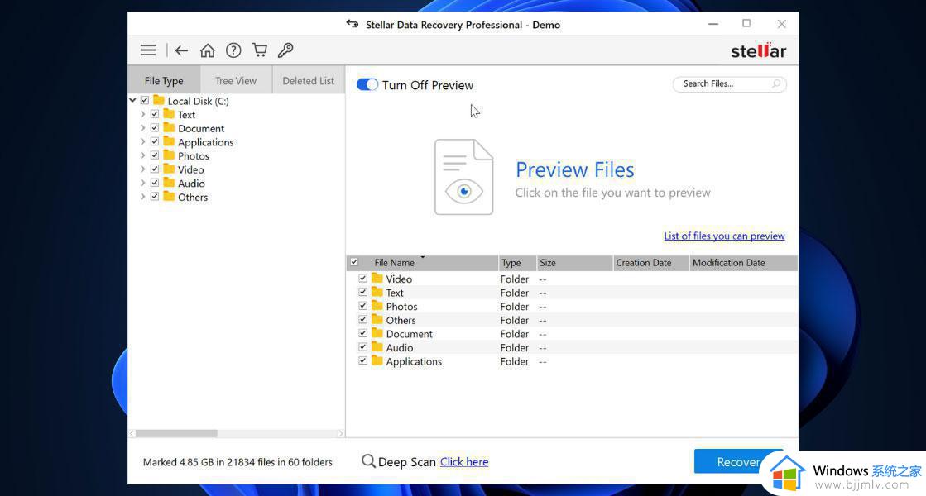Click the key activation icon

[285, 50]
